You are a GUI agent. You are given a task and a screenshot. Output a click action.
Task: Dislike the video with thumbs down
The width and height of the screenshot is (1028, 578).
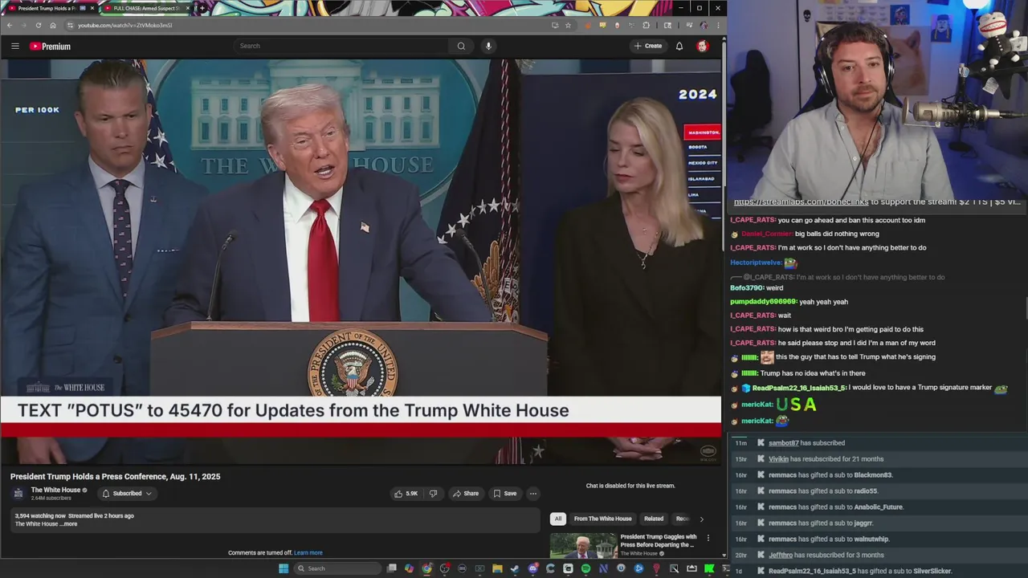[x=433, y=493]
